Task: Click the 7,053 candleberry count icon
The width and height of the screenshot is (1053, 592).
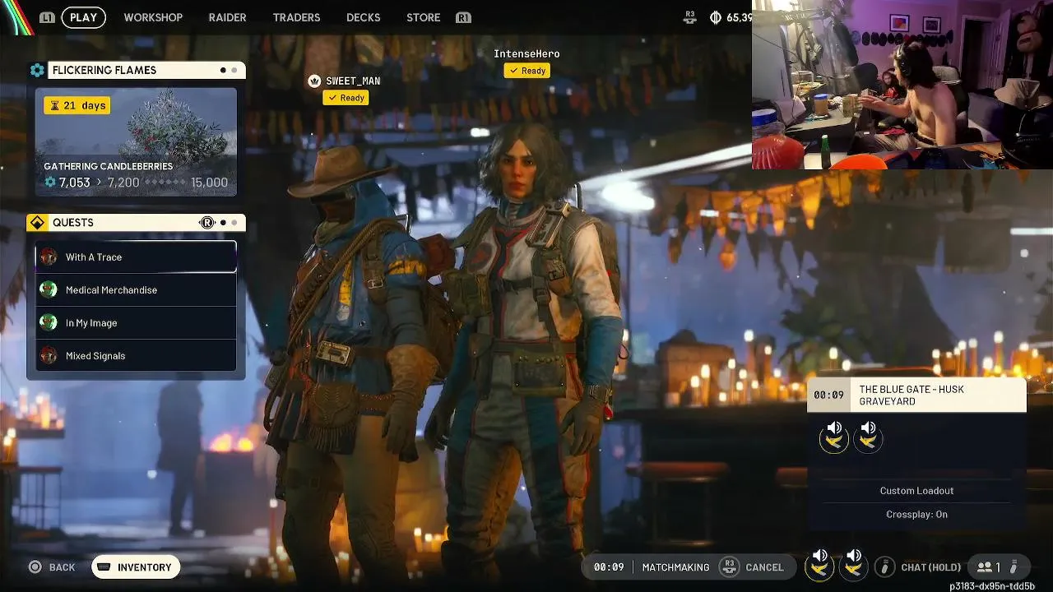Action: [x=50, y=183]
